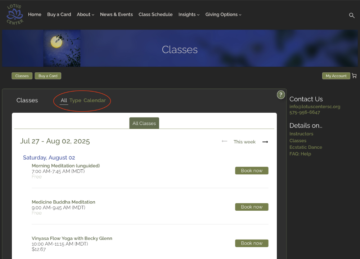Open News & Events in navigation
This screenshot has height=259, width=360.
(116, 14)
